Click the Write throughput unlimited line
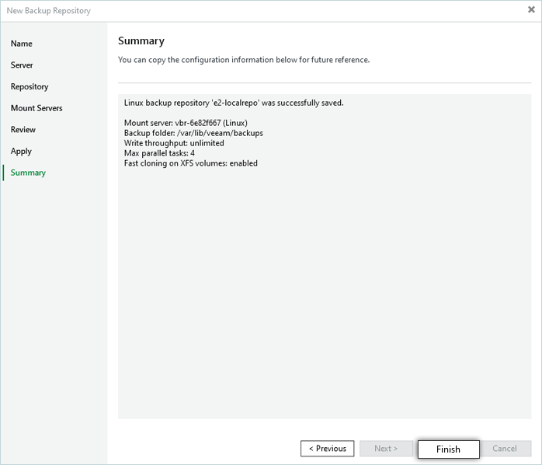The image size is (542, 465). click(x=174, y=143)
